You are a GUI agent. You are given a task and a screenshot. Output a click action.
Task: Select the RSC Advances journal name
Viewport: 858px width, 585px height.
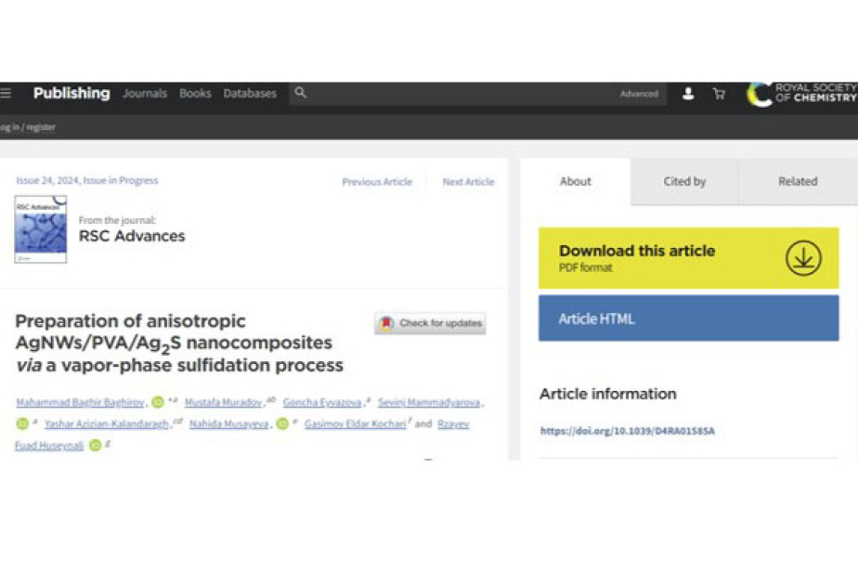(x=132, y=236)
